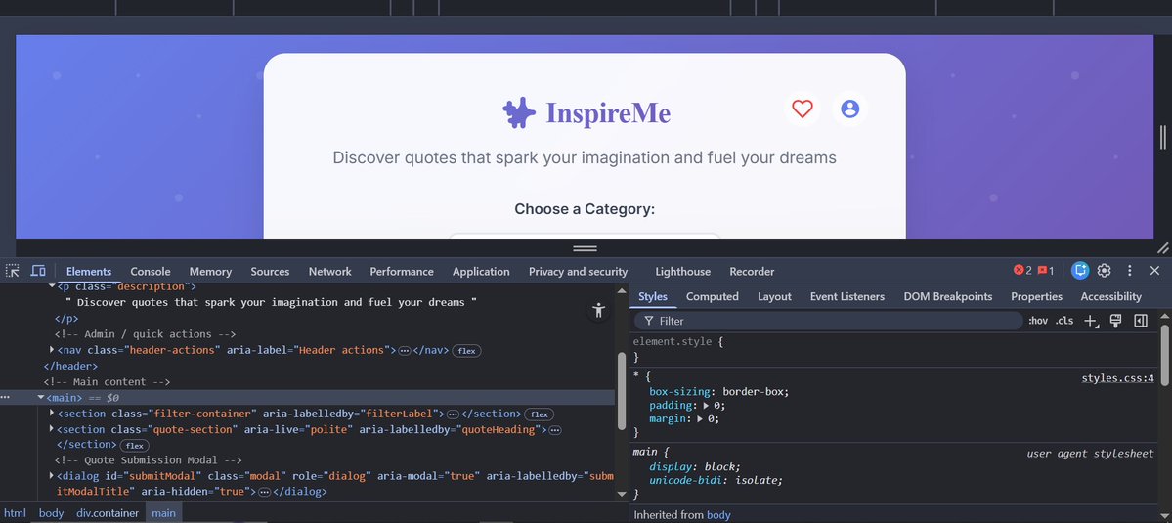Switch to the Console tab
This screenshot has height=523, width=1172.
click(151, 271)
